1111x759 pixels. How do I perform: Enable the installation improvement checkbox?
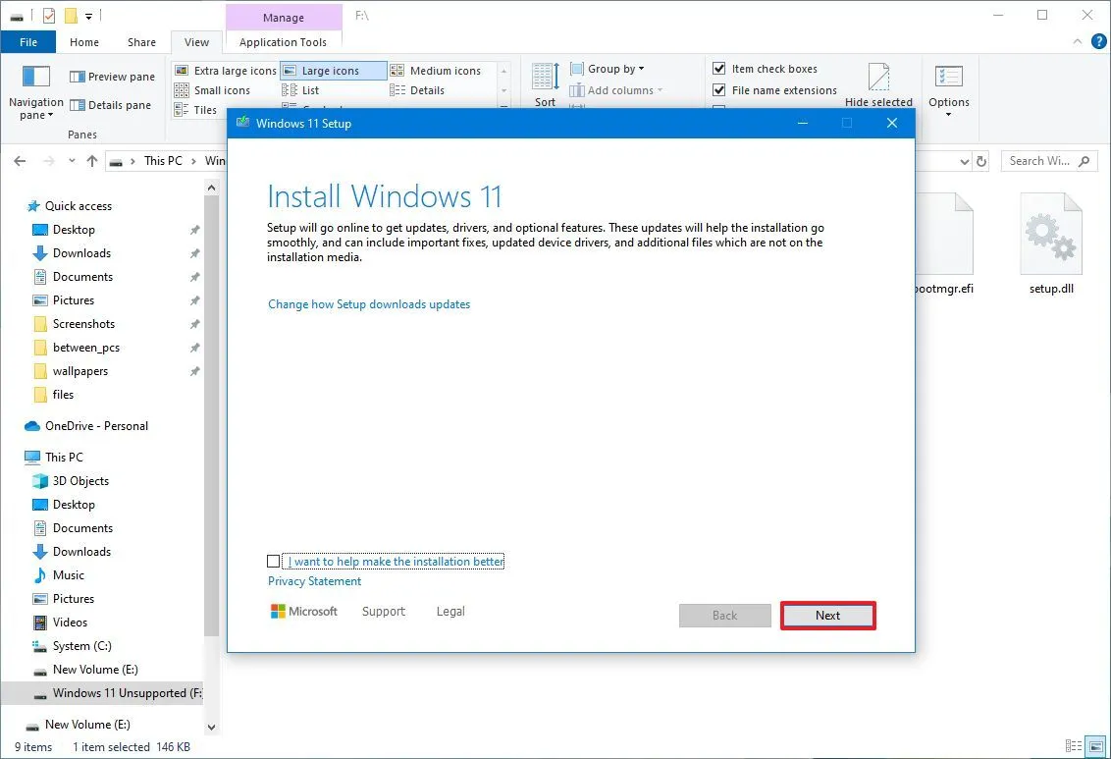(273, 561)
